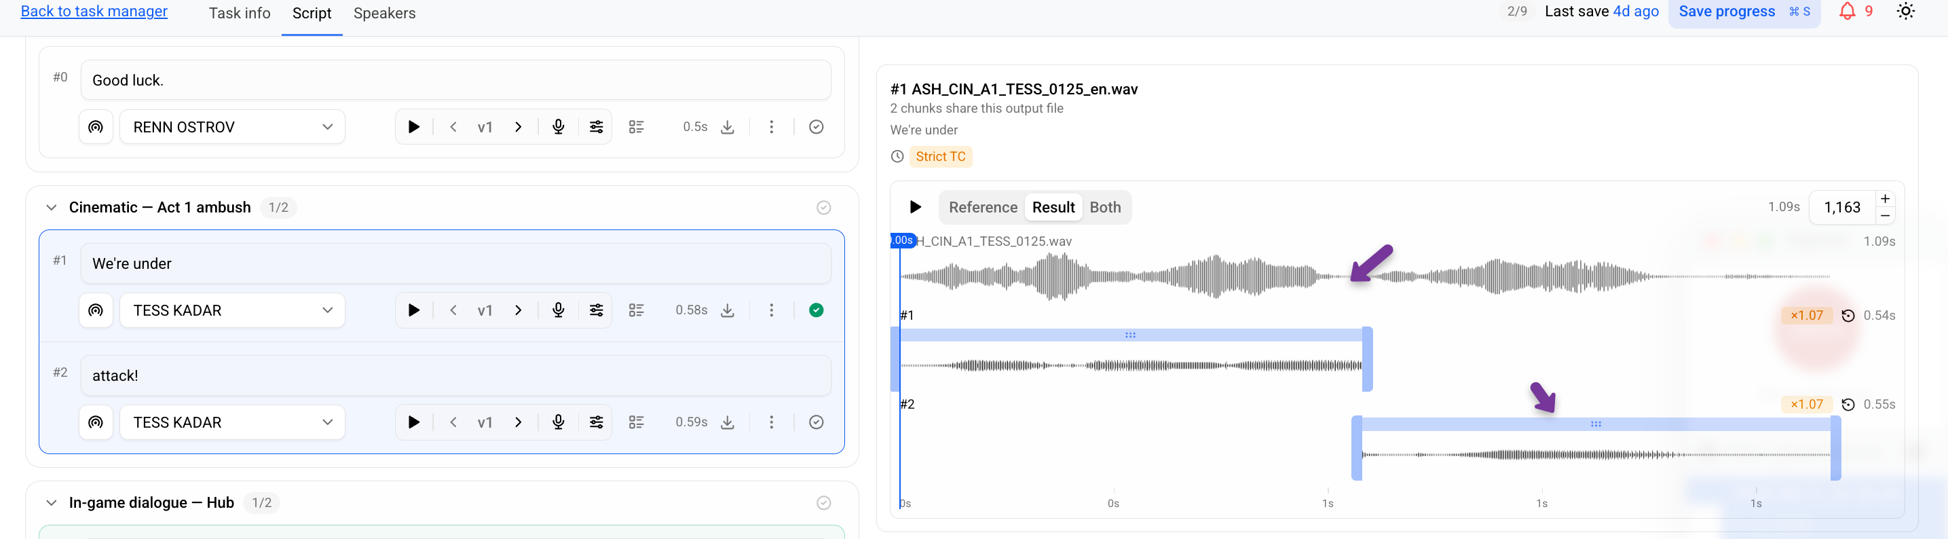The width and height of the screenshot is (1948, 539).
Task: Play the 'Good luck.' line audio
Action: coord(413,127)
